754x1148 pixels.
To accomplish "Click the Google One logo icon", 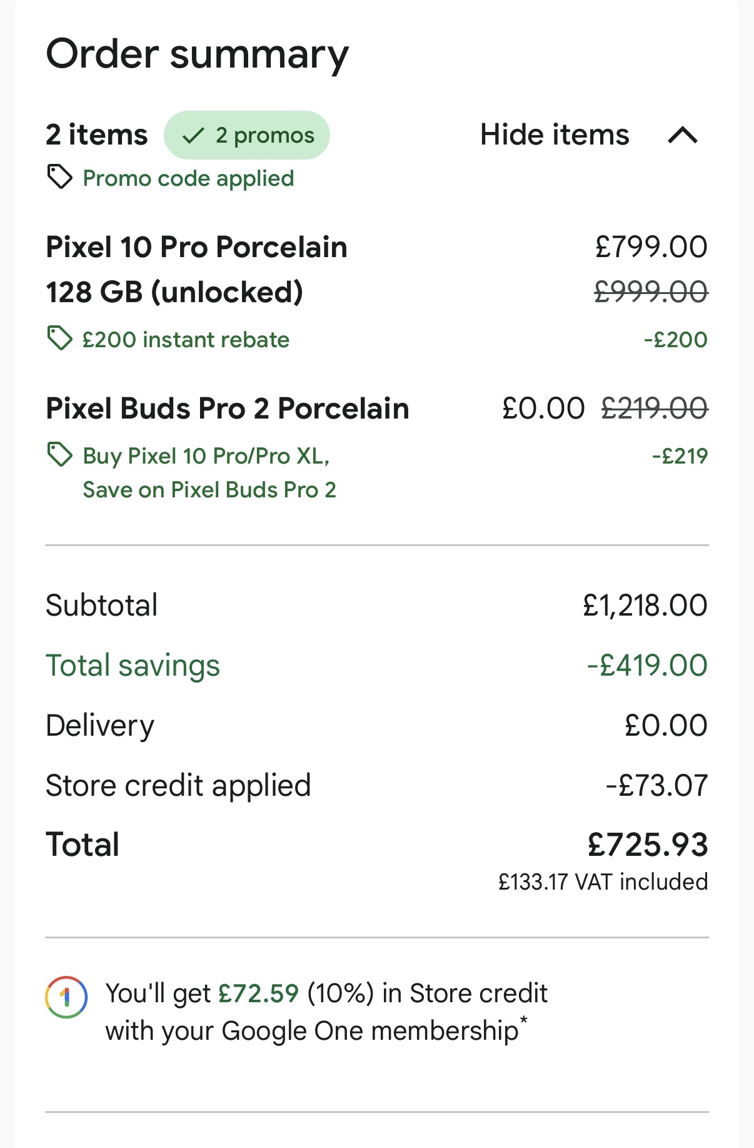I will click(x=66, y=997).
